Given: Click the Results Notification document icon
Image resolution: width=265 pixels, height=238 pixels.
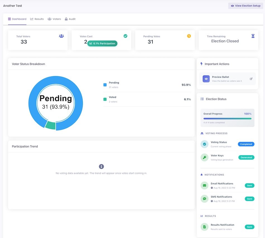Looking at the screenshot, I should coord(204,227).
